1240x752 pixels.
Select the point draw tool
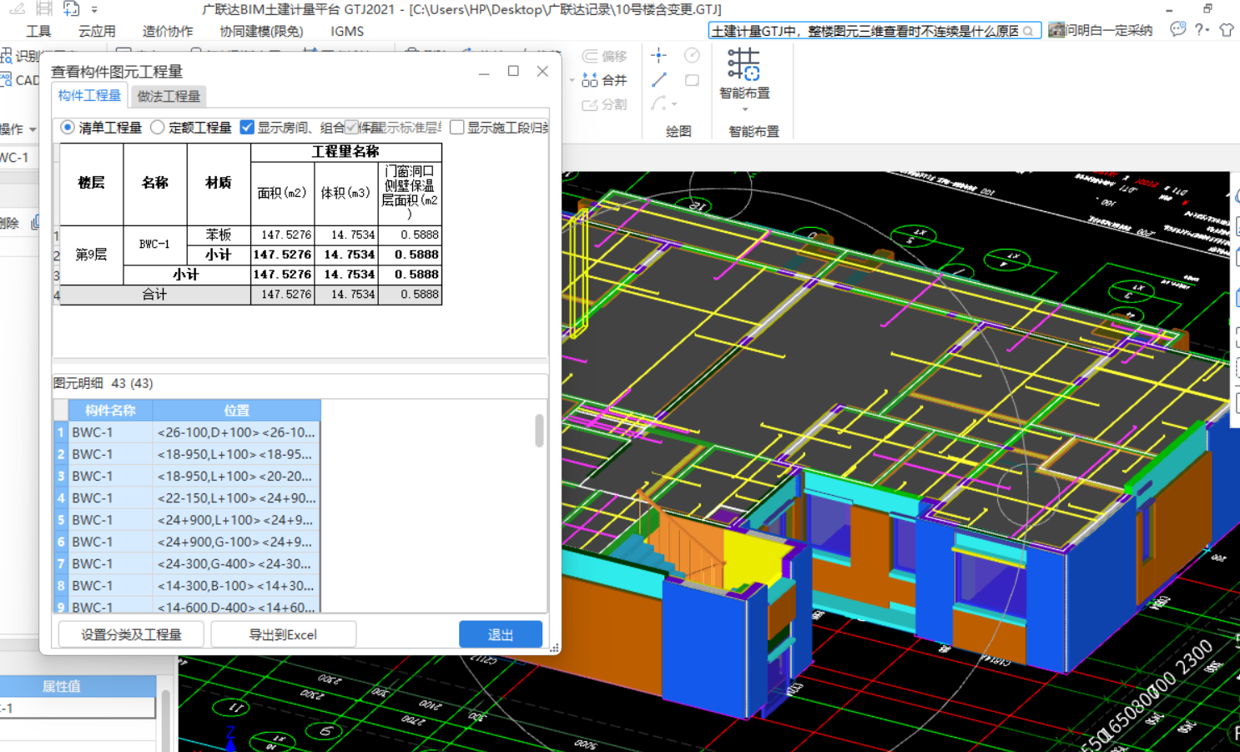pos(659,56)
